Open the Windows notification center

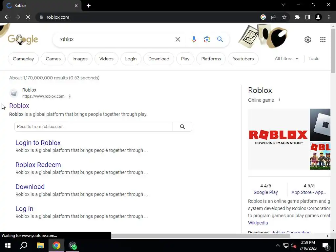[325, 245]
